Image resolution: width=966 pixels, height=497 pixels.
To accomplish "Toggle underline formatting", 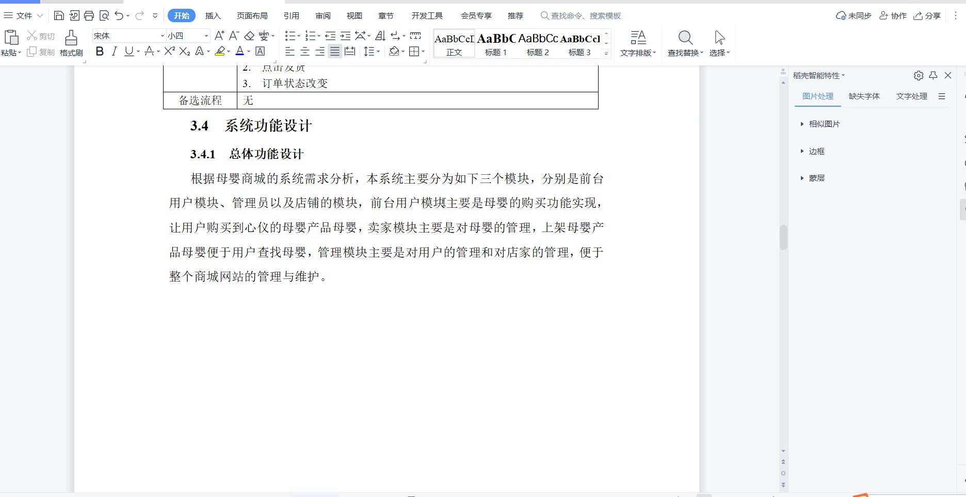I will 129,51.
